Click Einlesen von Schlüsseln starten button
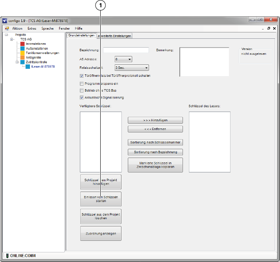The width and height of the screenshot is (280, 262). tap(101, 199)
